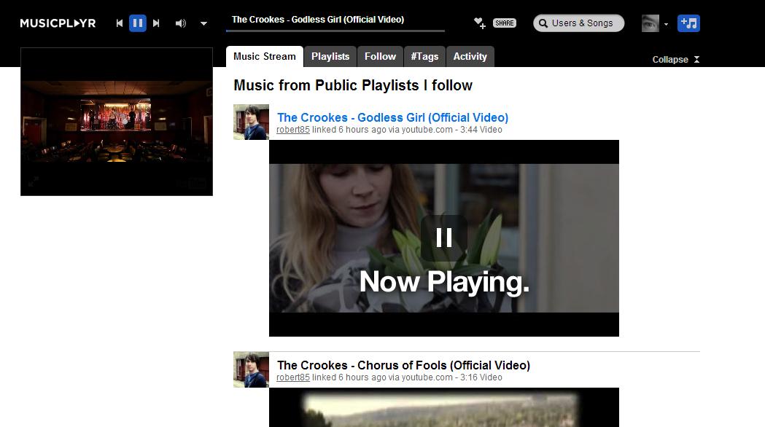This screenshot has height=427, width=765.
Task: Open the Follow tab
Action: click(x=380, y=57)
